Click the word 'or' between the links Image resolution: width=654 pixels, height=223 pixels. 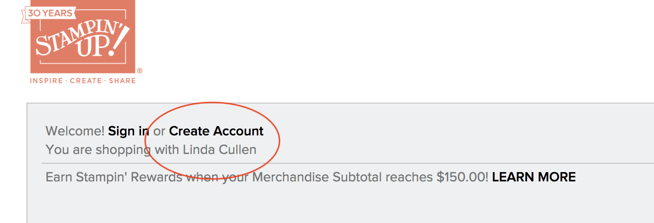tap(159, 131)
